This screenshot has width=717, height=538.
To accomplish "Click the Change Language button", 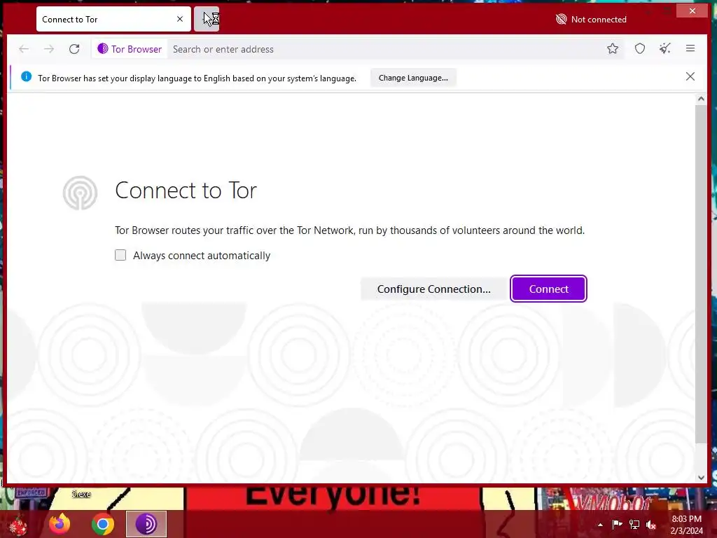I will click(413, 78).
